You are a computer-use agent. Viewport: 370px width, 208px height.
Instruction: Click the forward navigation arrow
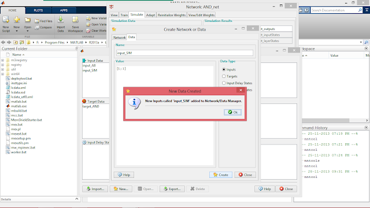[9, 42]
